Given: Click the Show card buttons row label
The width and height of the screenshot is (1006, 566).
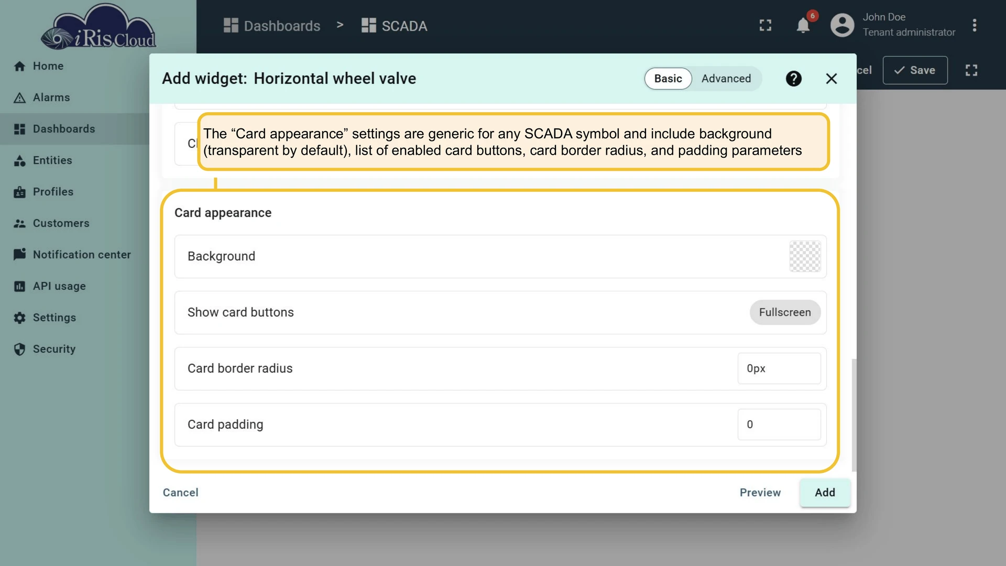Looking at the screenshot, I should coord(240,312).
